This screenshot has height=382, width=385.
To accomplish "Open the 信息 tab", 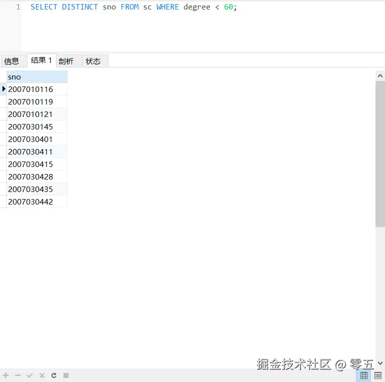I will 13,61.
